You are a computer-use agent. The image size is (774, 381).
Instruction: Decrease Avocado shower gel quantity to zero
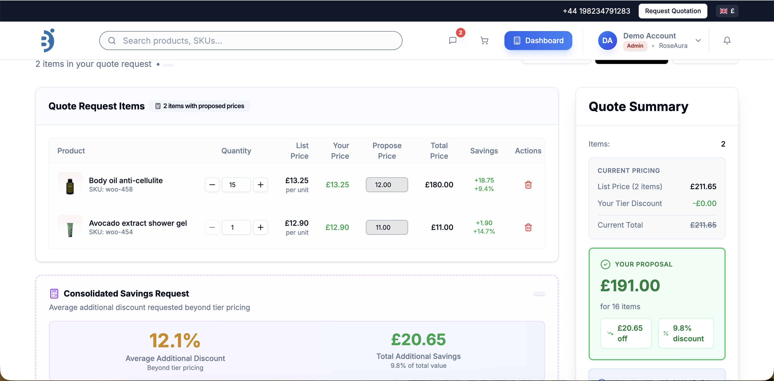tap(212, 227)
